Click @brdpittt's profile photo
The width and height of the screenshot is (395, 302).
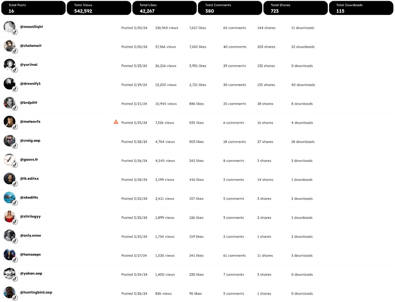pyautogui.click(x=9, y=103)
